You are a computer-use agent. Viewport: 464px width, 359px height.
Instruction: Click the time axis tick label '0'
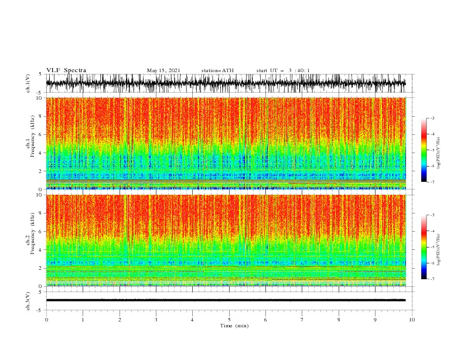click(x=46, y=320)
